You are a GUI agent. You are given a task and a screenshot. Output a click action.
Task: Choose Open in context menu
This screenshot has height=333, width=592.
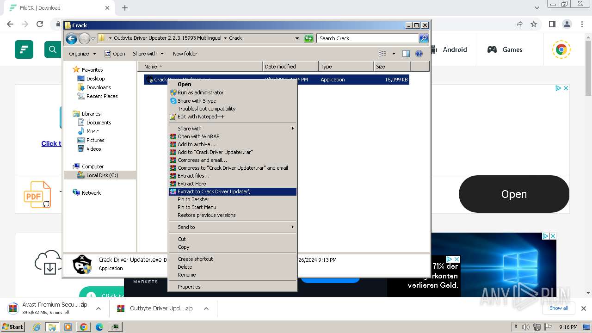coord(233,84)
